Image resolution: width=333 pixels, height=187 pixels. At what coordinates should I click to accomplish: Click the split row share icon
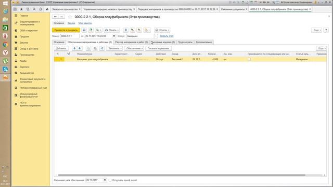tap(102, 48)
